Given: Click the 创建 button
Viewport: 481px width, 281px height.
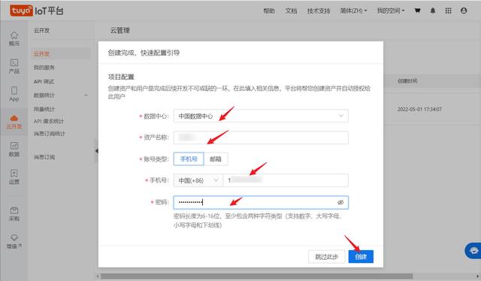Looking at the screenshot, I should point(361,256).
